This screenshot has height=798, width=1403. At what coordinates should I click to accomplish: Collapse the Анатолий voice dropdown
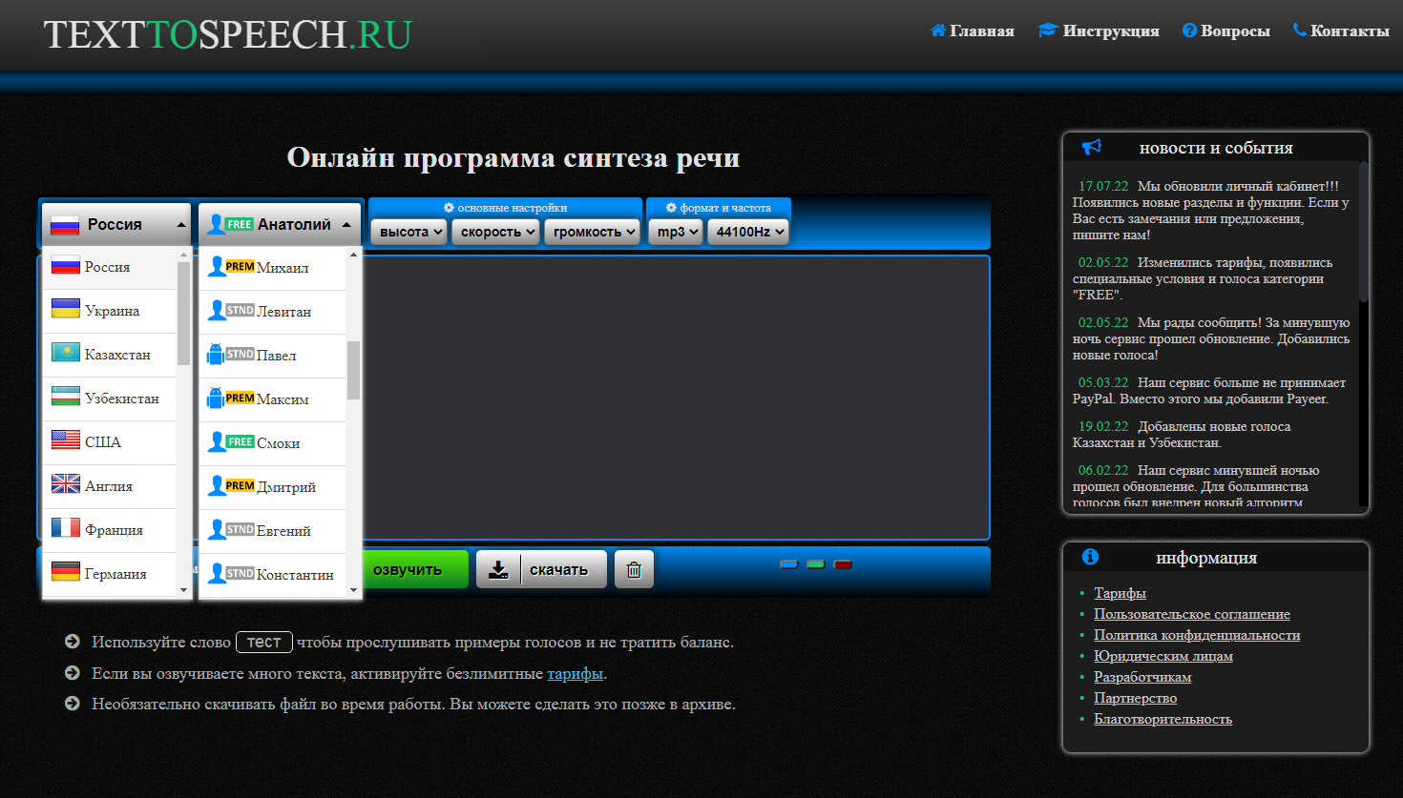(280, 224)
